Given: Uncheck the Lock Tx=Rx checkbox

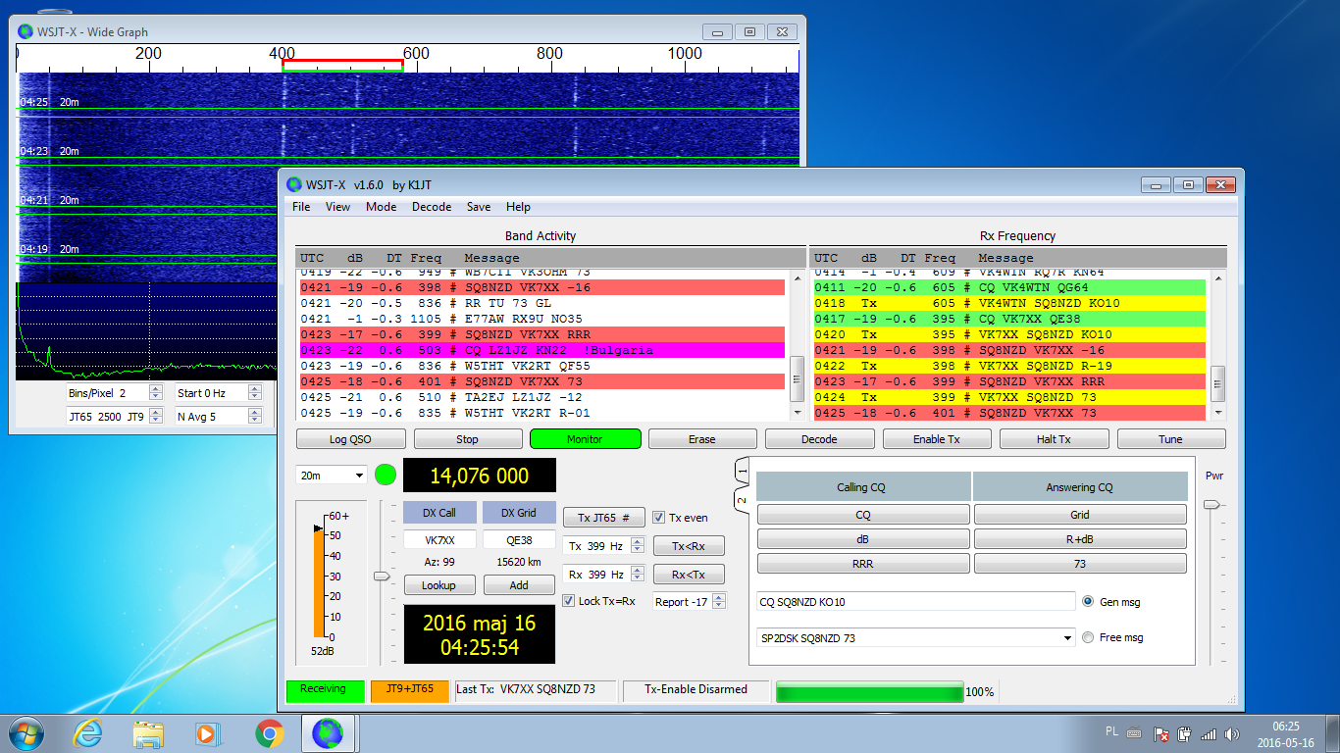Looking at the screenshot, I should 569,601.
